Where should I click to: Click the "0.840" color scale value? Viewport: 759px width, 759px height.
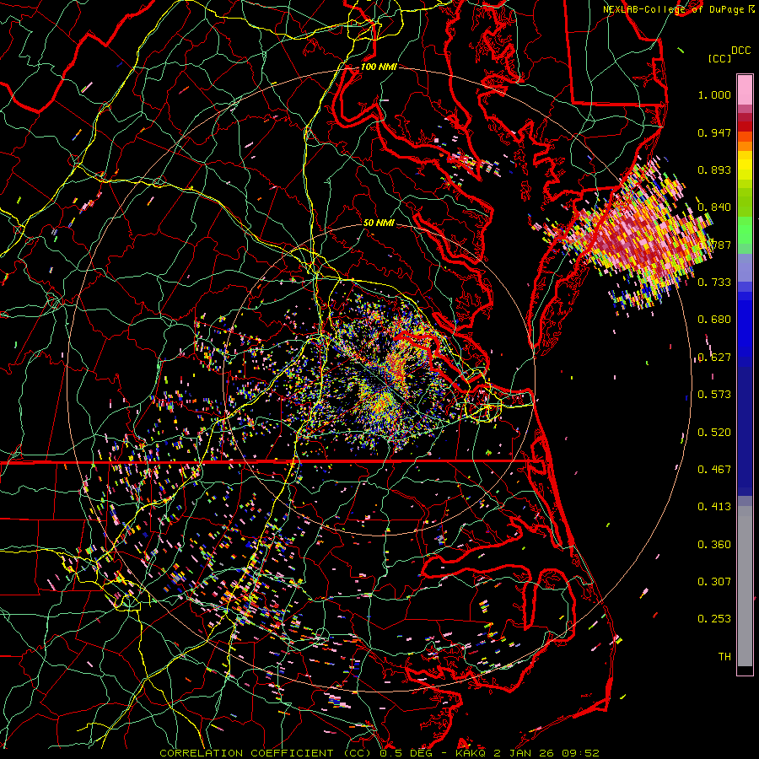pos(714,207)
